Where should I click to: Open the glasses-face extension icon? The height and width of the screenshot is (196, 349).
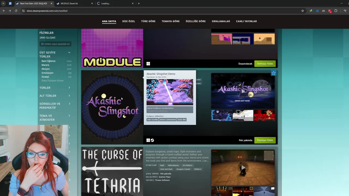click(324, 11)
